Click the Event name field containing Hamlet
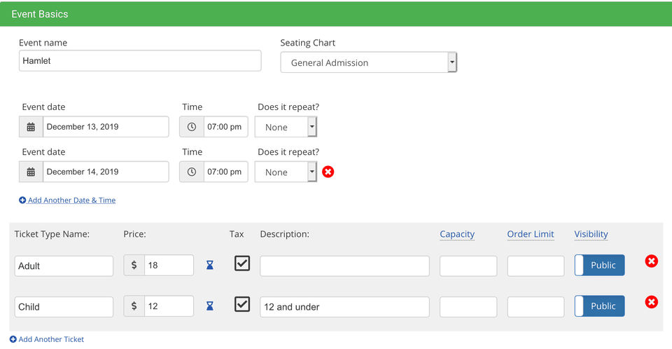Image resolution: width=672 pixels, height=349 pixels. [140, 61]
